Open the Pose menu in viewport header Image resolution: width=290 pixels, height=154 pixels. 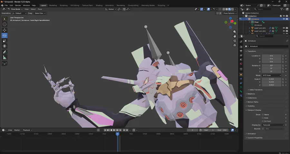40,9
